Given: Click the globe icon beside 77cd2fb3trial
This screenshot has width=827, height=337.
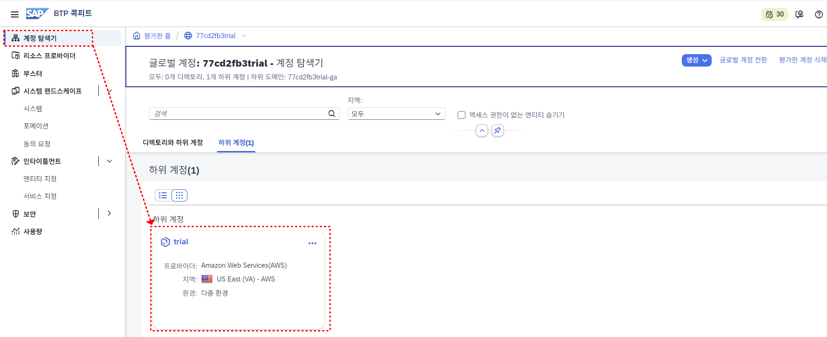Looking at the screenshot, I should coord(188,35).
